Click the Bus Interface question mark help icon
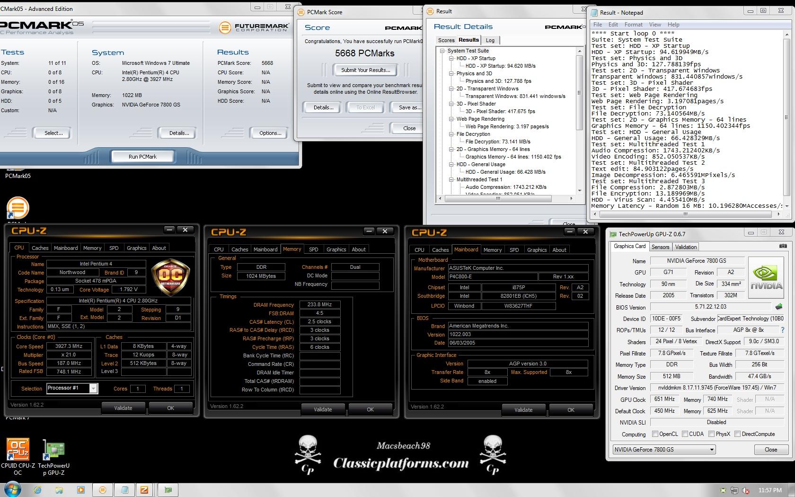This screenshot has height=497, width=795. [782, 330]
